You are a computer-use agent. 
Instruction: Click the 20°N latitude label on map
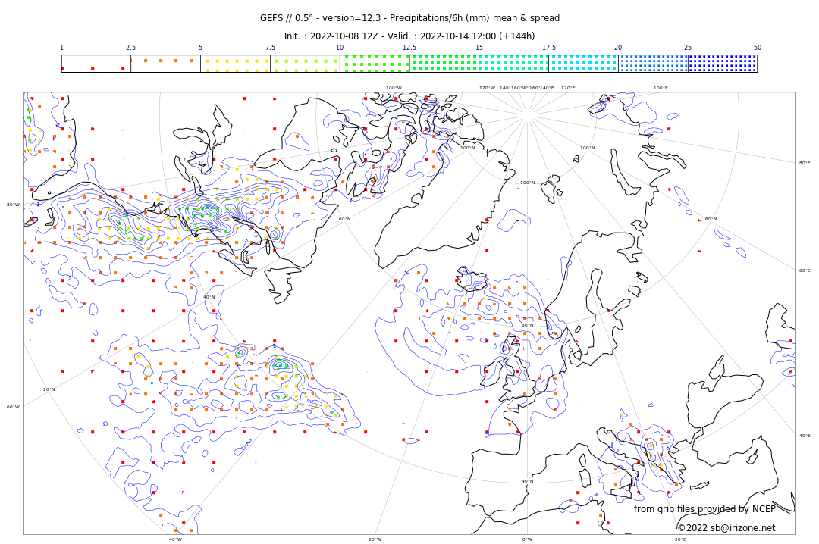pos(49,389)
